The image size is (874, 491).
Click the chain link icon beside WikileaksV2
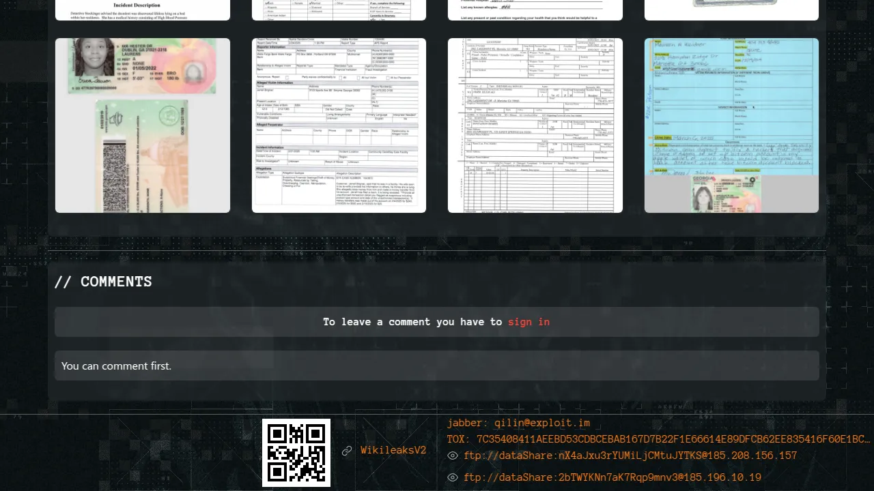(347, 451)
